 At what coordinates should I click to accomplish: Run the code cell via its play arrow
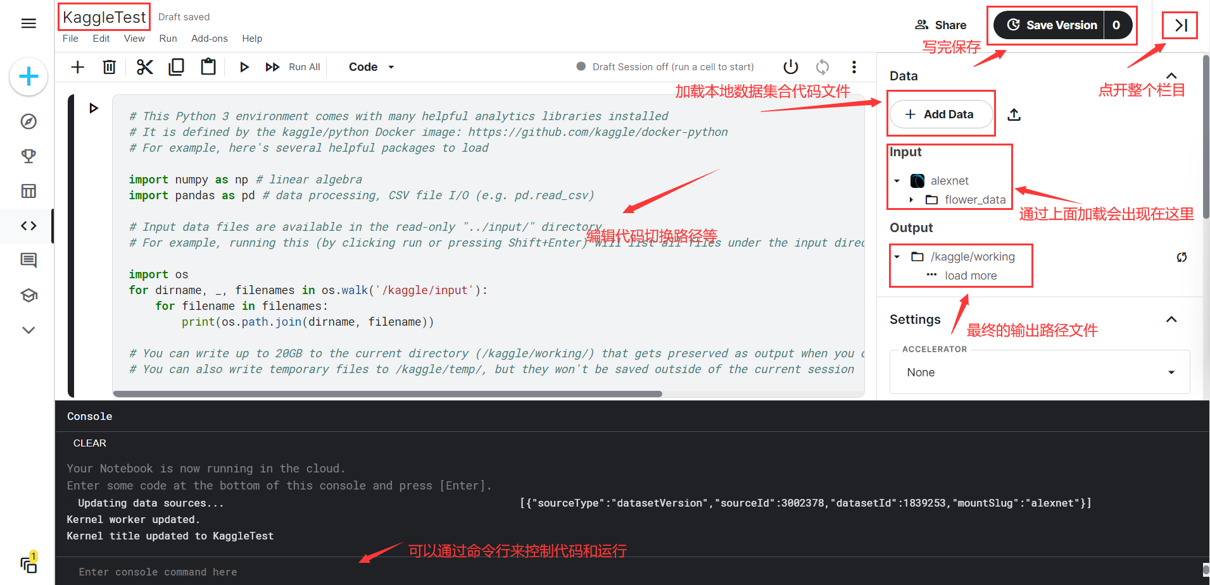pos(94,108)
